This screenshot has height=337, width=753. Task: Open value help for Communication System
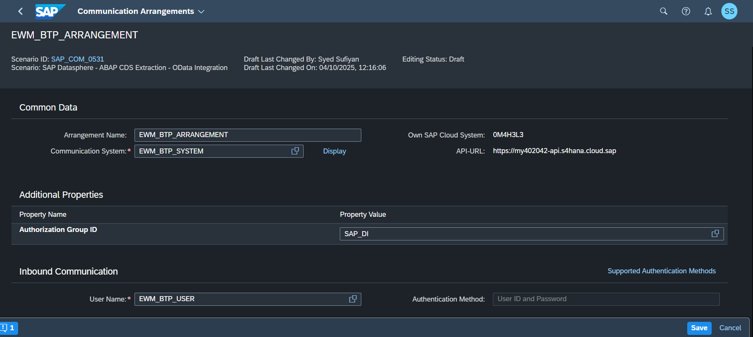coord(295,151)
